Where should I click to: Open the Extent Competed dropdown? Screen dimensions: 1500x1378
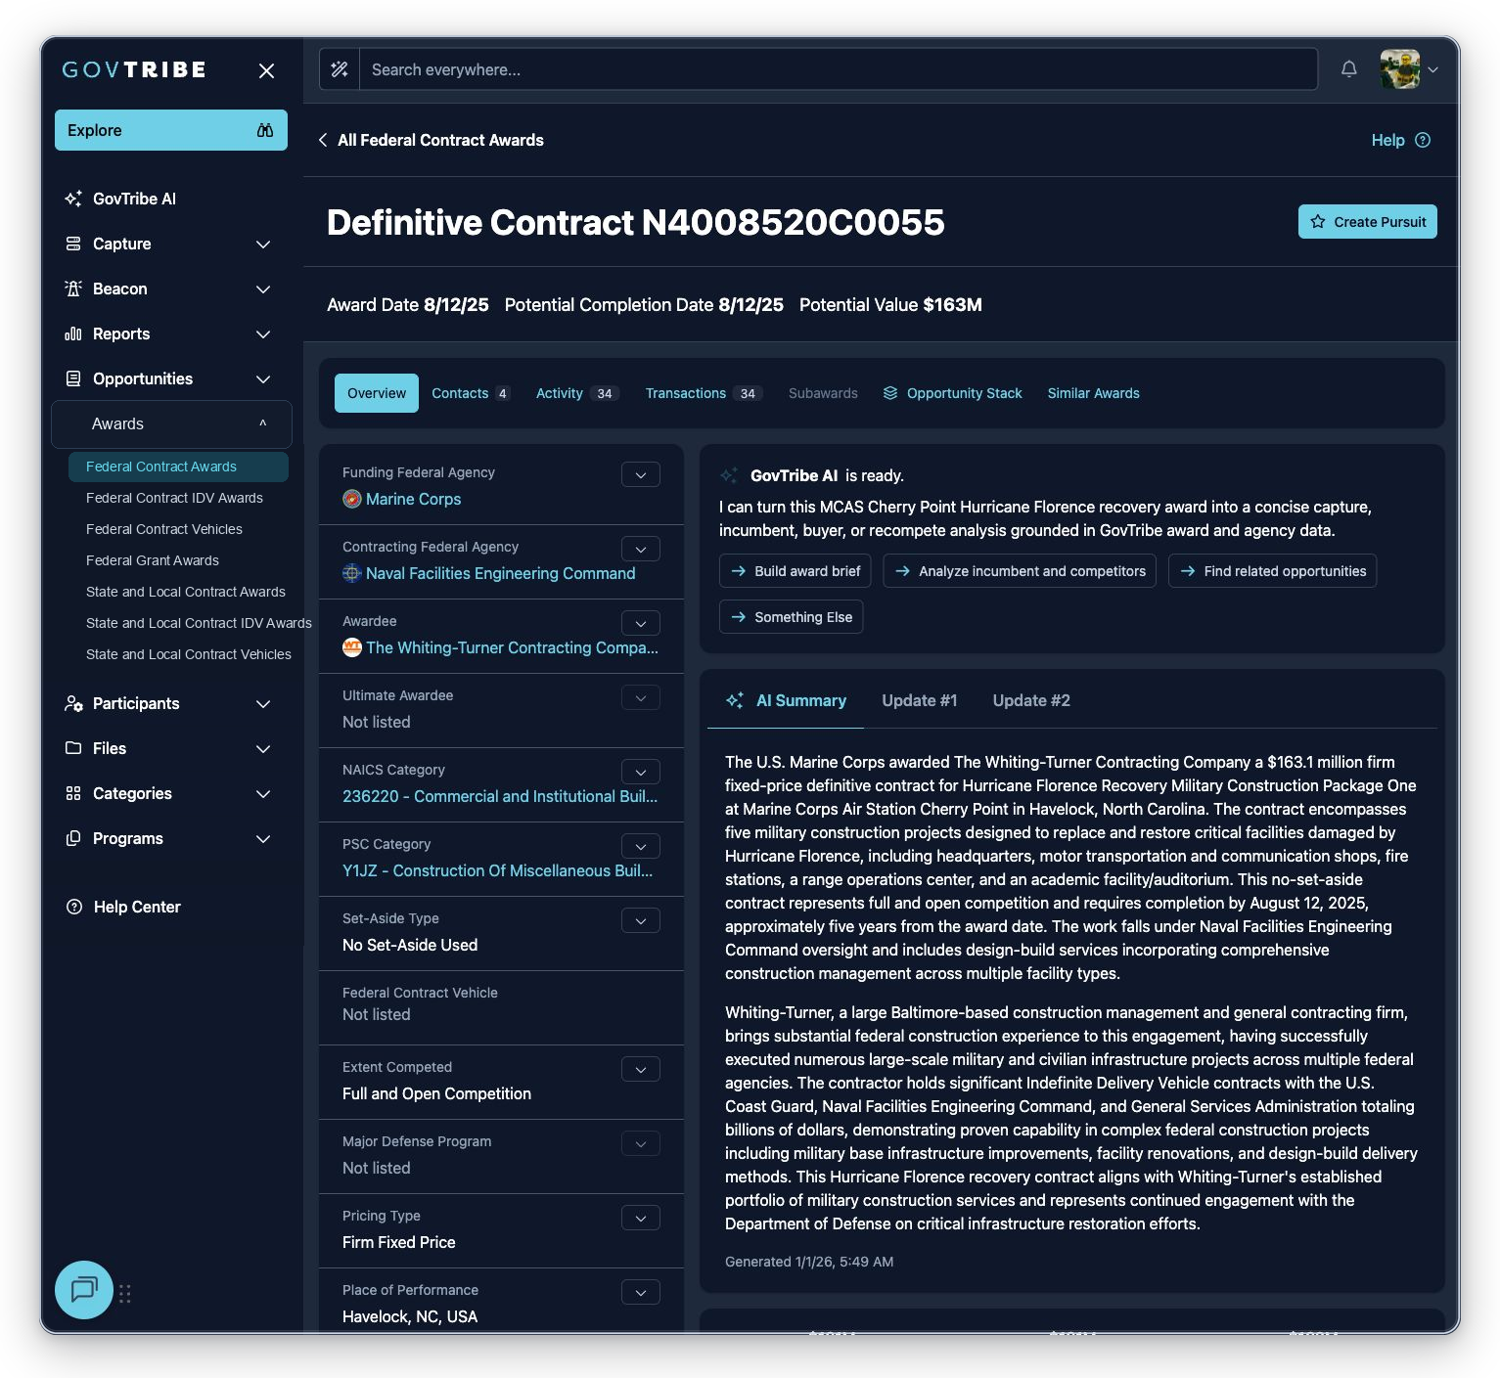pyautogui.click(x=641, y=1069)
